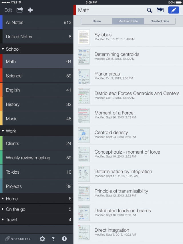Image resolution: width=183 pixels, height=244 pixels.
Task: Compose a new note with the pencil icon
Action: click(174, 10)
